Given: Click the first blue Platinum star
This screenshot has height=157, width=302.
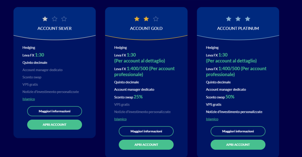Looking at the screenshot, I should click(229, 19).
